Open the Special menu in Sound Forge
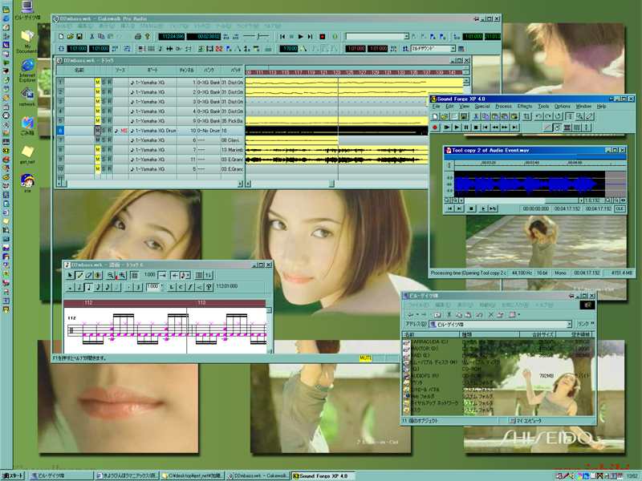 [482, 107]
